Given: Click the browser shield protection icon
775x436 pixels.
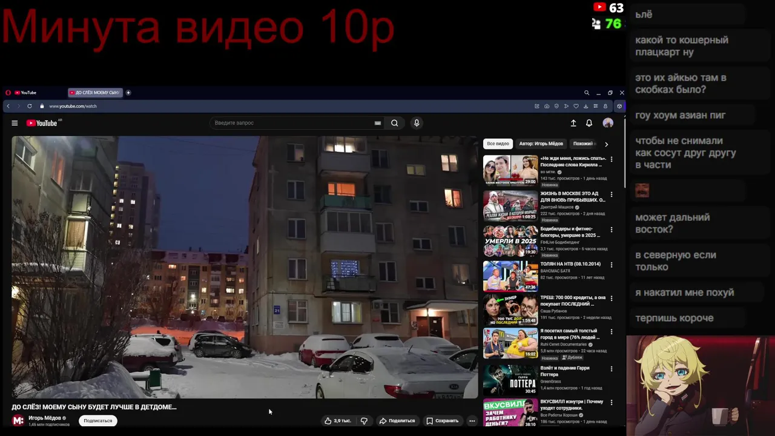Looking at the screenshot, I should (556, 106).
